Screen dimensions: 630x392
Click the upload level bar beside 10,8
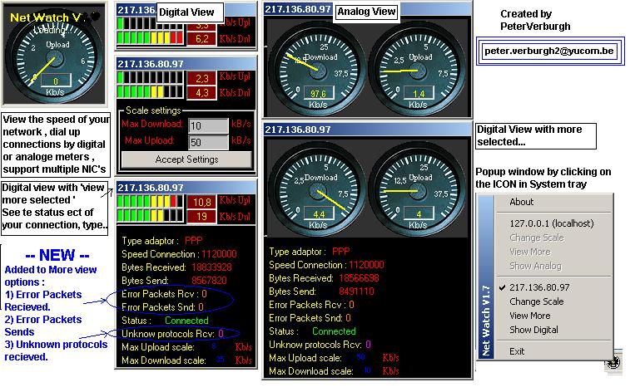tap(150, 201)
